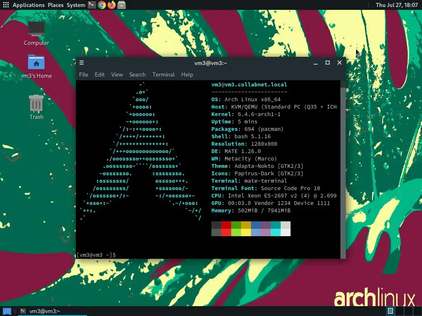Click the 'GPU: 00:03.0 Vendor 1234' line
Image resolution: width=422 pixels, height=316 pixels.
click(x=270, y=203)
